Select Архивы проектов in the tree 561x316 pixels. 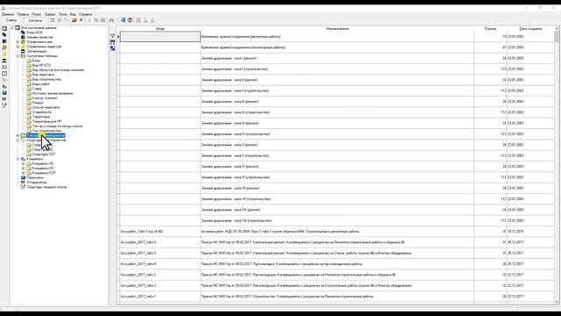[39, 37]
